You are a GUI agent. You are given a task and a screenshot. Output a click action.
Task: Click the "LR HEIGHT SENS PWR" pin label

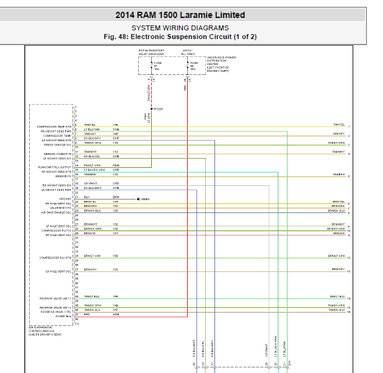[x=56, y=190]
